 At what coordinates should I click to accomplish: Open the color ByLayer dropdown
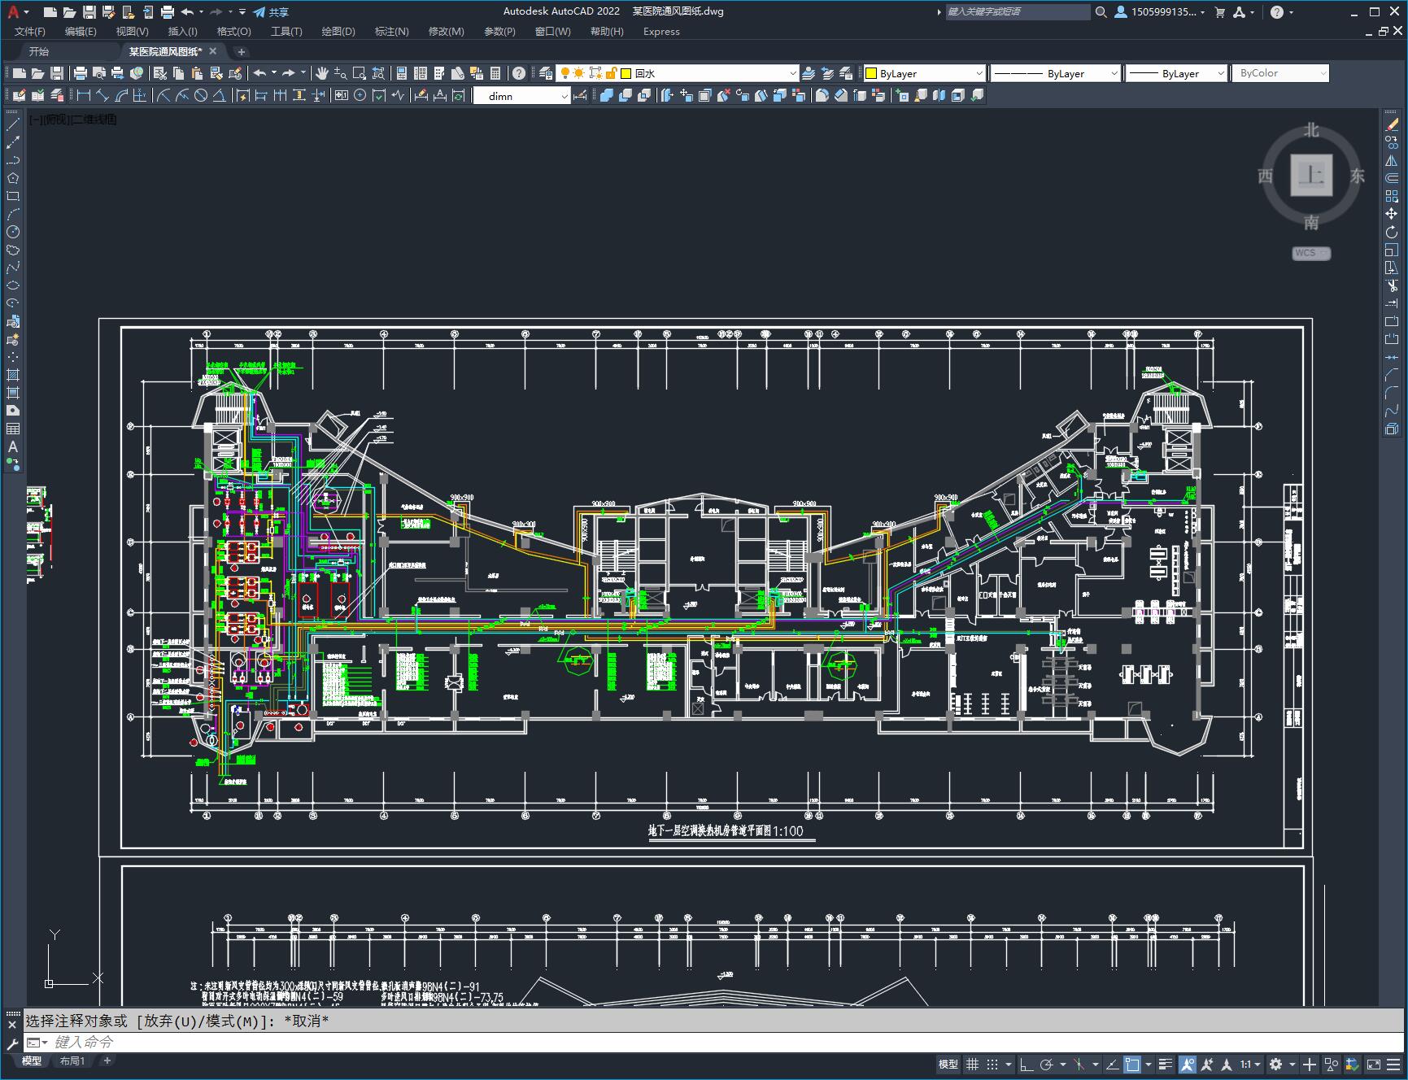[924, 73]
